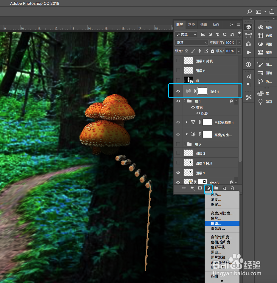Lock image pixels brush icon
Image resolution: width=277 pixels, height=283 pixels.
point(193,51)
